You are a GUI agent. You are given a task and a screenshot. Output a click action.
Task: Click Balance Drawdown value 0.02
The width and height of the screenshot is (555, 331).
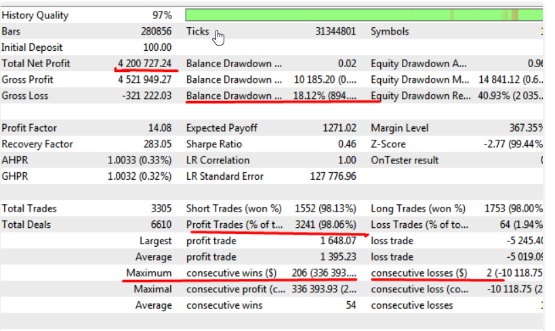347,64
